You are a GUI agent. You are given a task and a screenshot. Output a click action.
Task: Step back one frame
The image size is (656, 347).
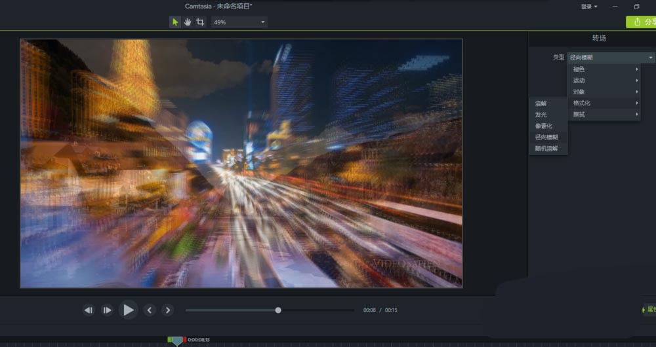click(x=89, y=310)
